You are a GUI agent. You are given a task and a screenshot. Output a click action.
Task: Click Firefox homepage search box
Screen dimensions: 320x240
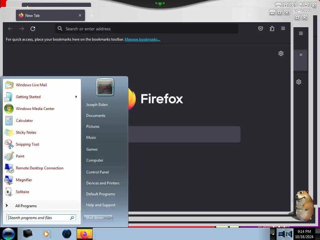tap(184, 134)
